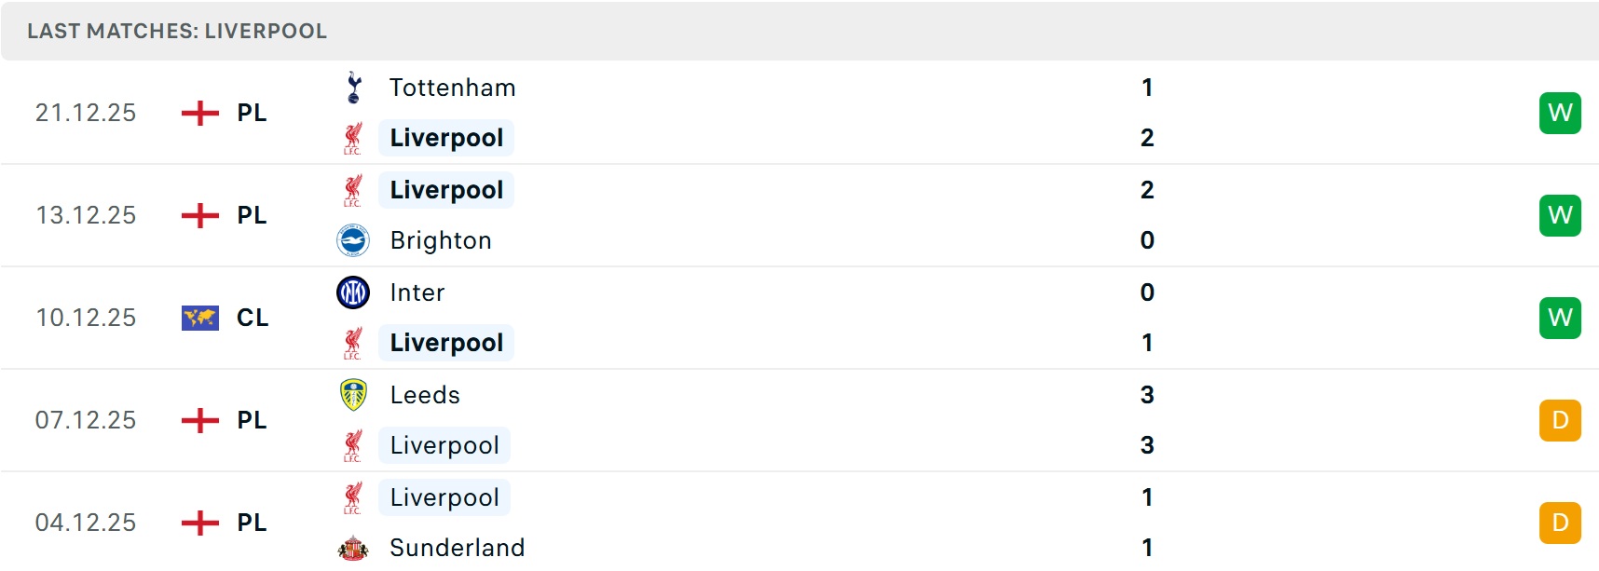Click the Tottenham club crest icon
Screen dimensions: 1599x571
353,88
